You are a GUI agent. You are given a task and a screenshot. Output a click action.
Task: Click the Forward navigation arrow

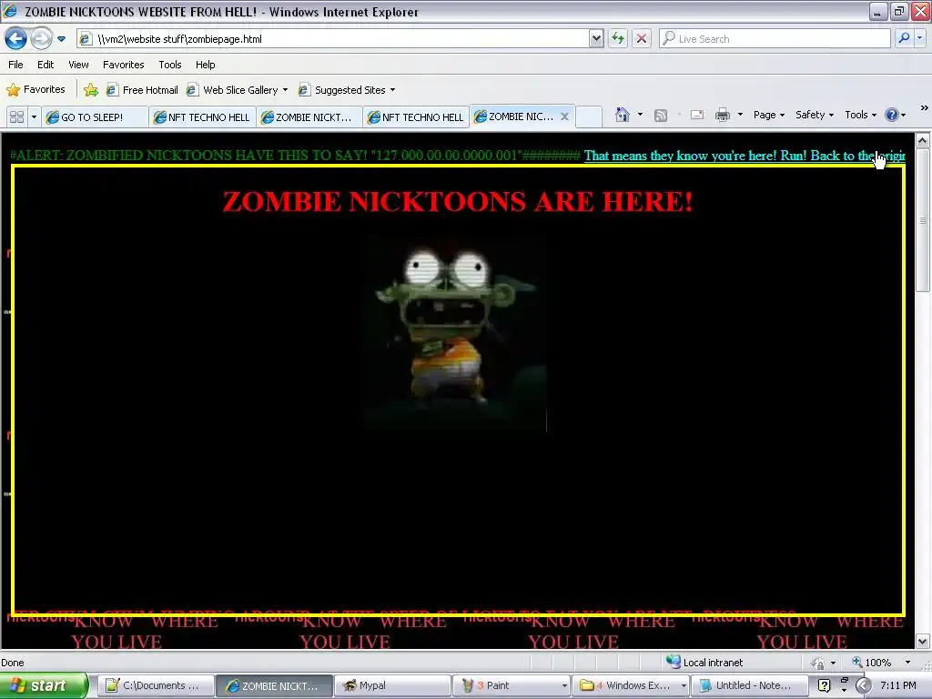click(40, 39)
